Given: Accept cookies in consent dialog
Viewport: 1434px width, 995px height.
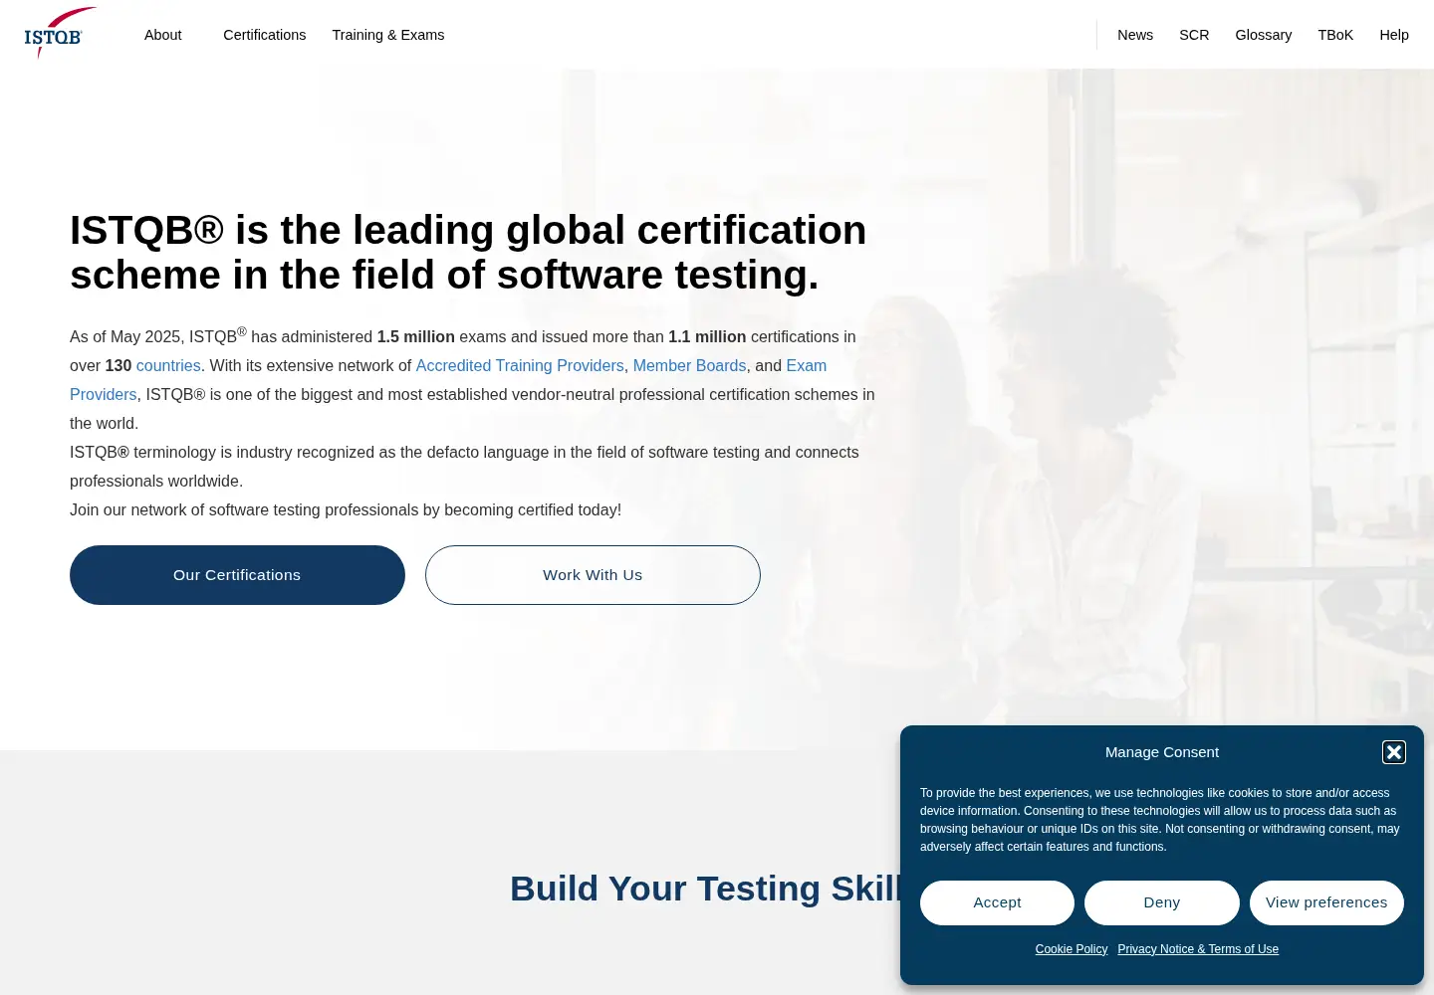Looking at the screenshot, I should point(997,902).
